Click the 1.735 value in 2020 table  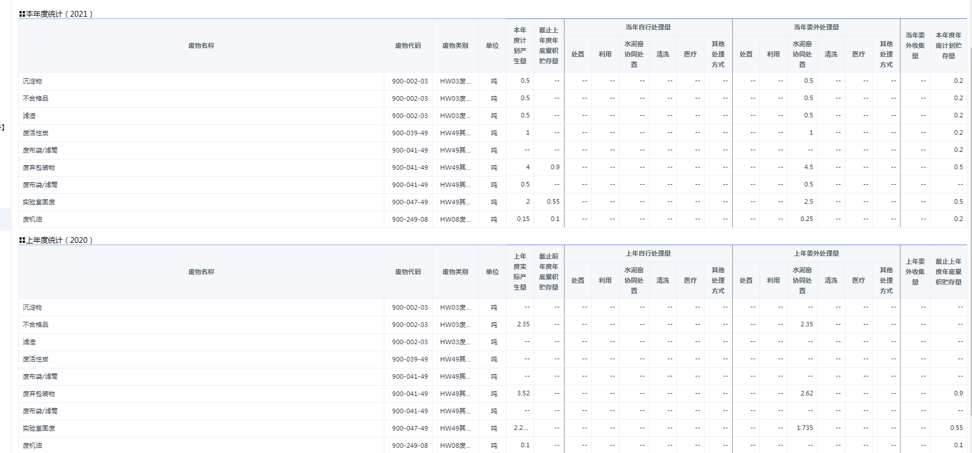[804, 428]
